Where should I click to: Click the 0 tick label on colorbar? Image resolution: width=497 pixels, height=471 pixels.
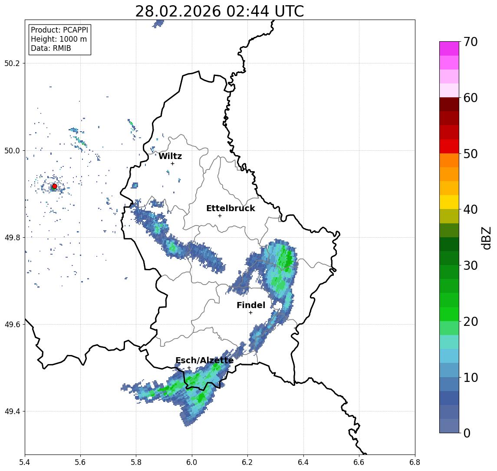tap(467, 433)
